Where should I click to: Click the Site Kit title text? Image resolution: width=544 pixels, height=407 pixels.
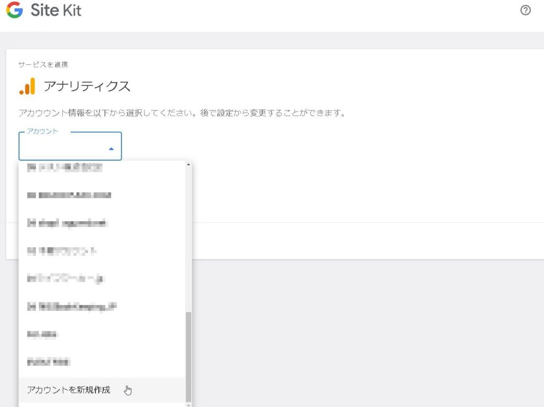point(56,11)
